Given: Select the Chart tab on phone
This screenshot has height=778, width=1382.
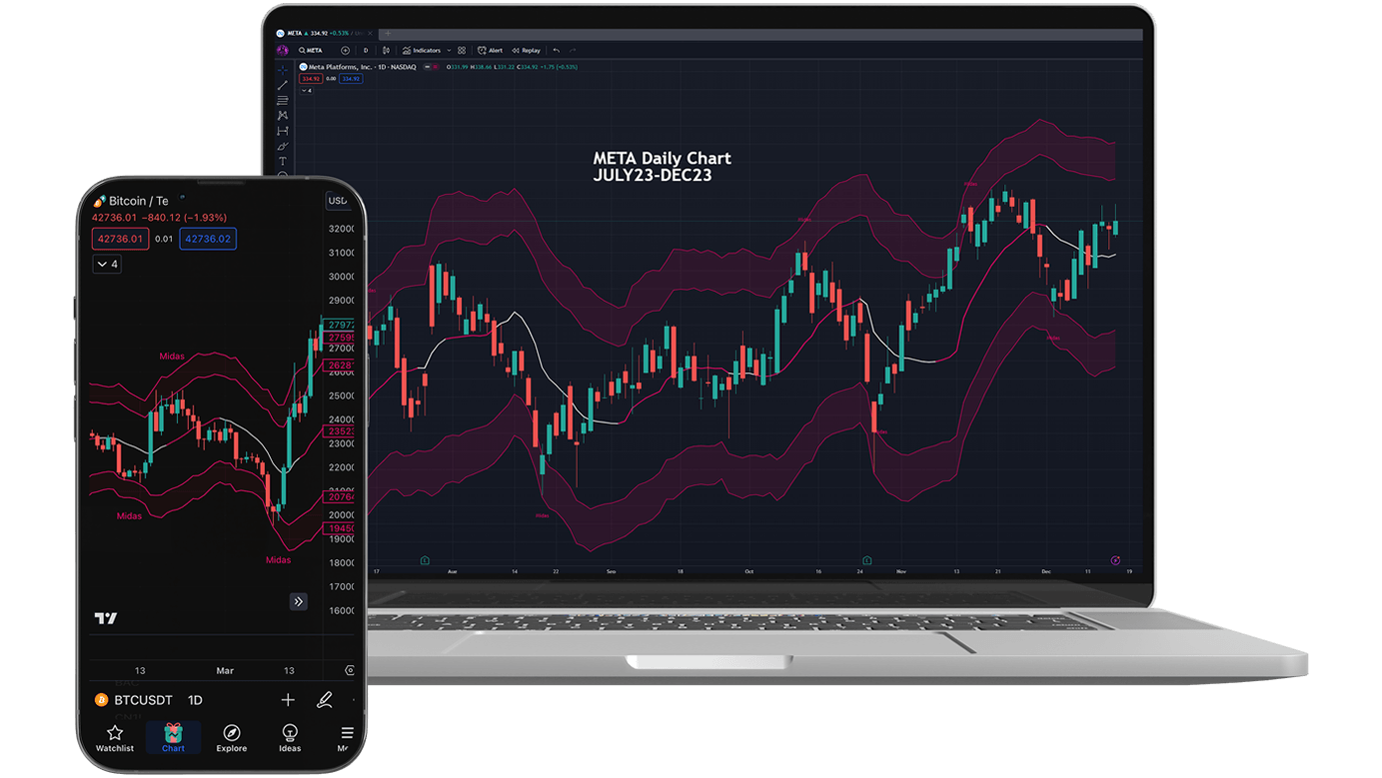Looking at the screenshot, I should (173, 738).
